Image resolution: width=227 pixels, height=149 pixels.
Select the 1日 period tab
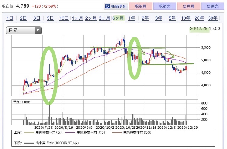pyautogui.click(x=10, y=18)
